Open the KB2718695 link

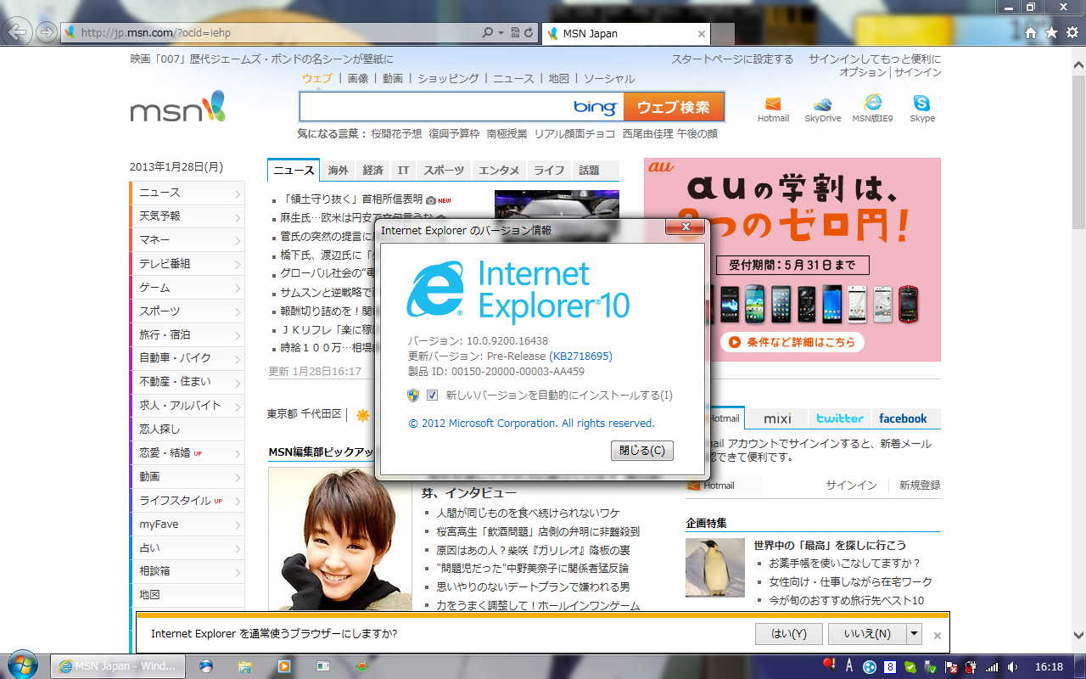581,356
